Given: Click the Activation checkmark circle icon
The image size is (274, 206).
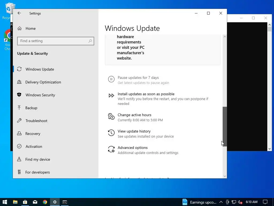Looking at the screenshot, I should pos(19,146).
